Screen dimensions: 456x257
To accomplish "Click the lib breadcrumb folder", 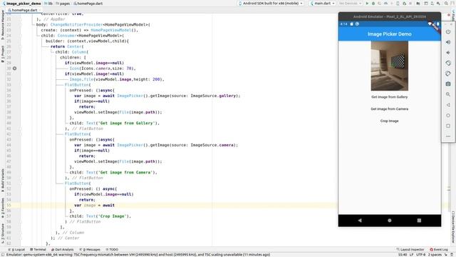I will (48, 4).
